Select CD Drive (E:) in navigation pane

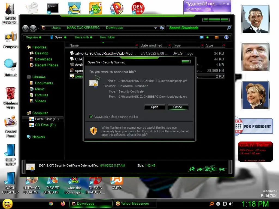pyautogui.click(x=45, y=125)
